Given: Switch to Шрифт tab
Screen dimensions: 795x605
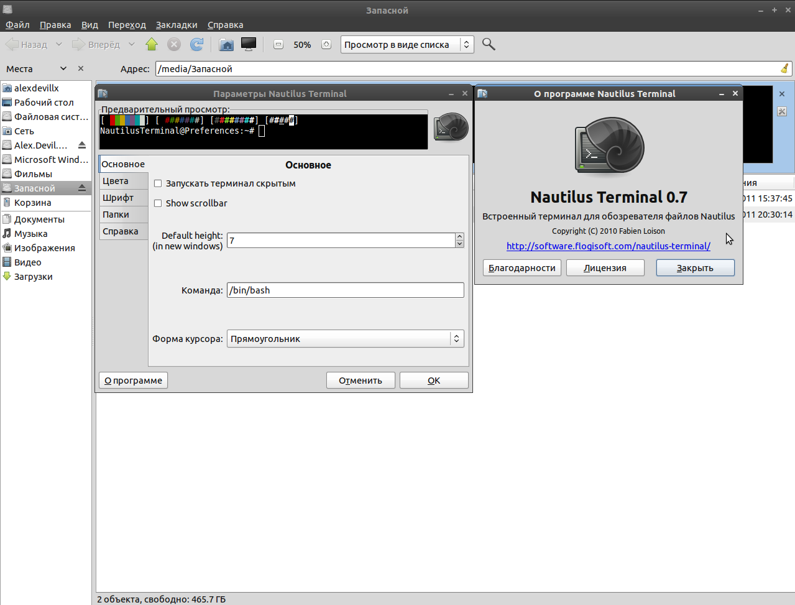Looking at the screenshot, I should click(x=123, y=198).
